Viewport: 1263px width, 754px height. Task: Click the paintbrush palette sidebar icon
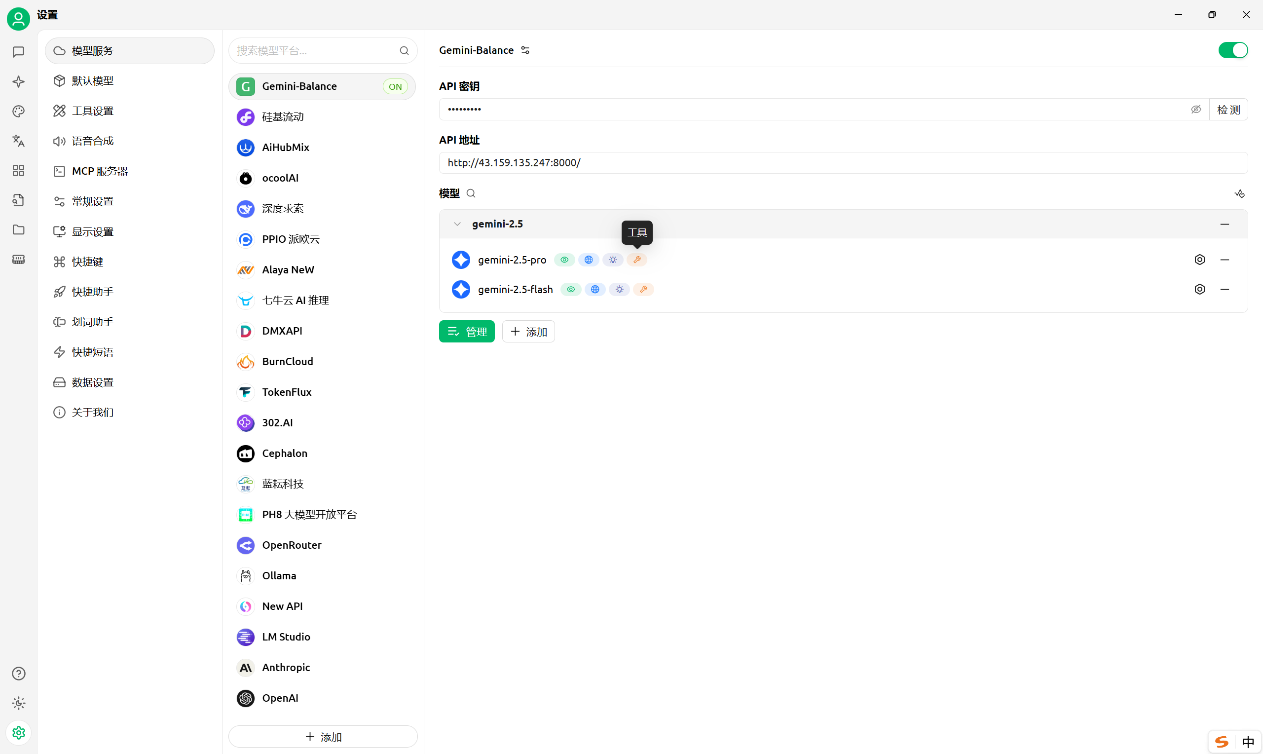[18, 111]
